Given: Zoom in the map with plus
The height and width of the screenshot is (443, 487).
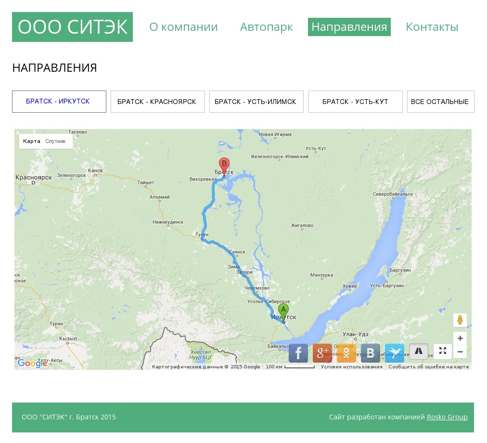Looking at the screenshot, I should [x=460, y=338].
